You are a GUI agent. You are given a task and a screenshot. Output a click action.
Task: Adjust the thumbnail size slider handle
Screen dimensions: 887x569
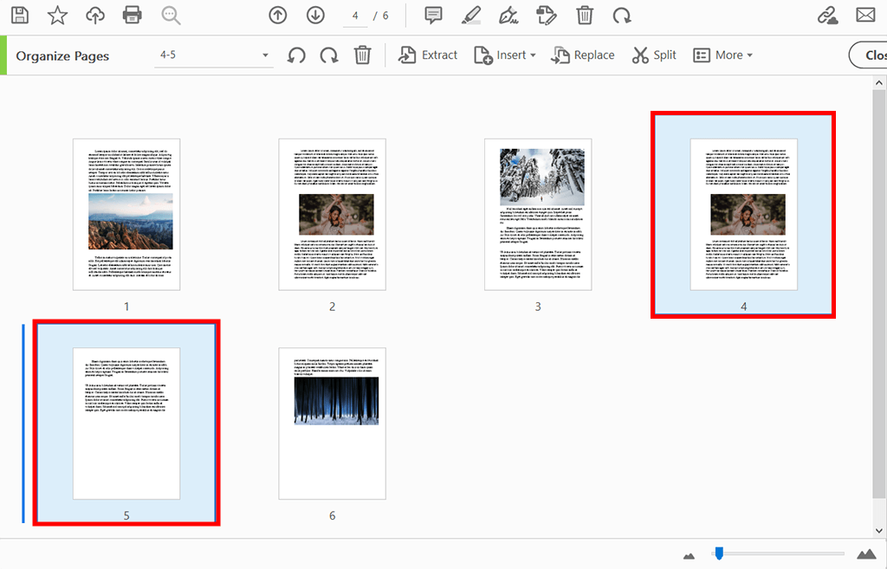(x=719, y=553)
